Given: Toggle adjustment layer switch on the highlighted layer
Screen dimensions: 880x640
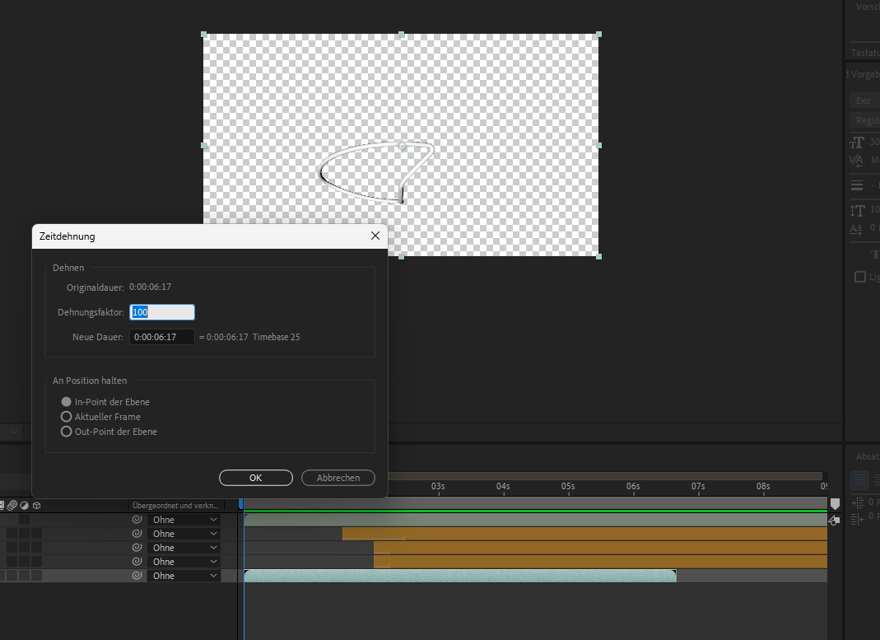Looking at the screenshot, I should click(24, 576).
